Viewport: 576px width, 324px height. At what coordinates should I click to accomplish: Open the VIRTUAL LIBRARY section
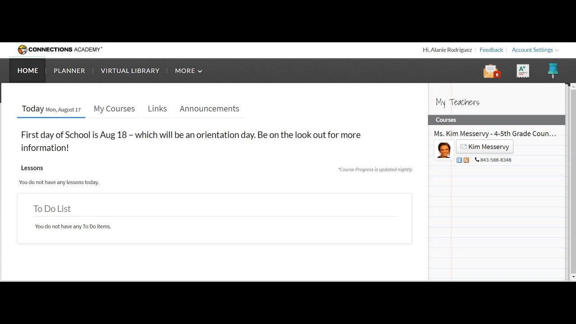(x=130, y=71)
